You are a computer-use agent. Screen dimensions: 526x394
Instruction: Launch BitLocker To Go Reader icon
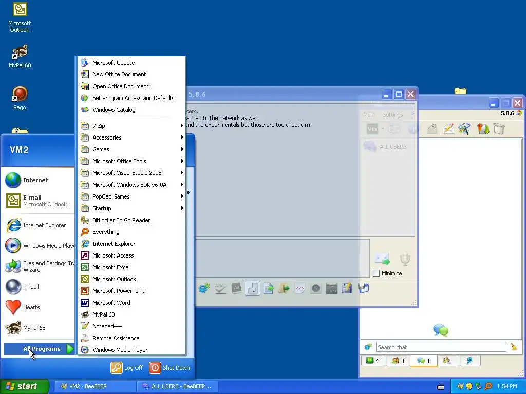coord(85,220)
